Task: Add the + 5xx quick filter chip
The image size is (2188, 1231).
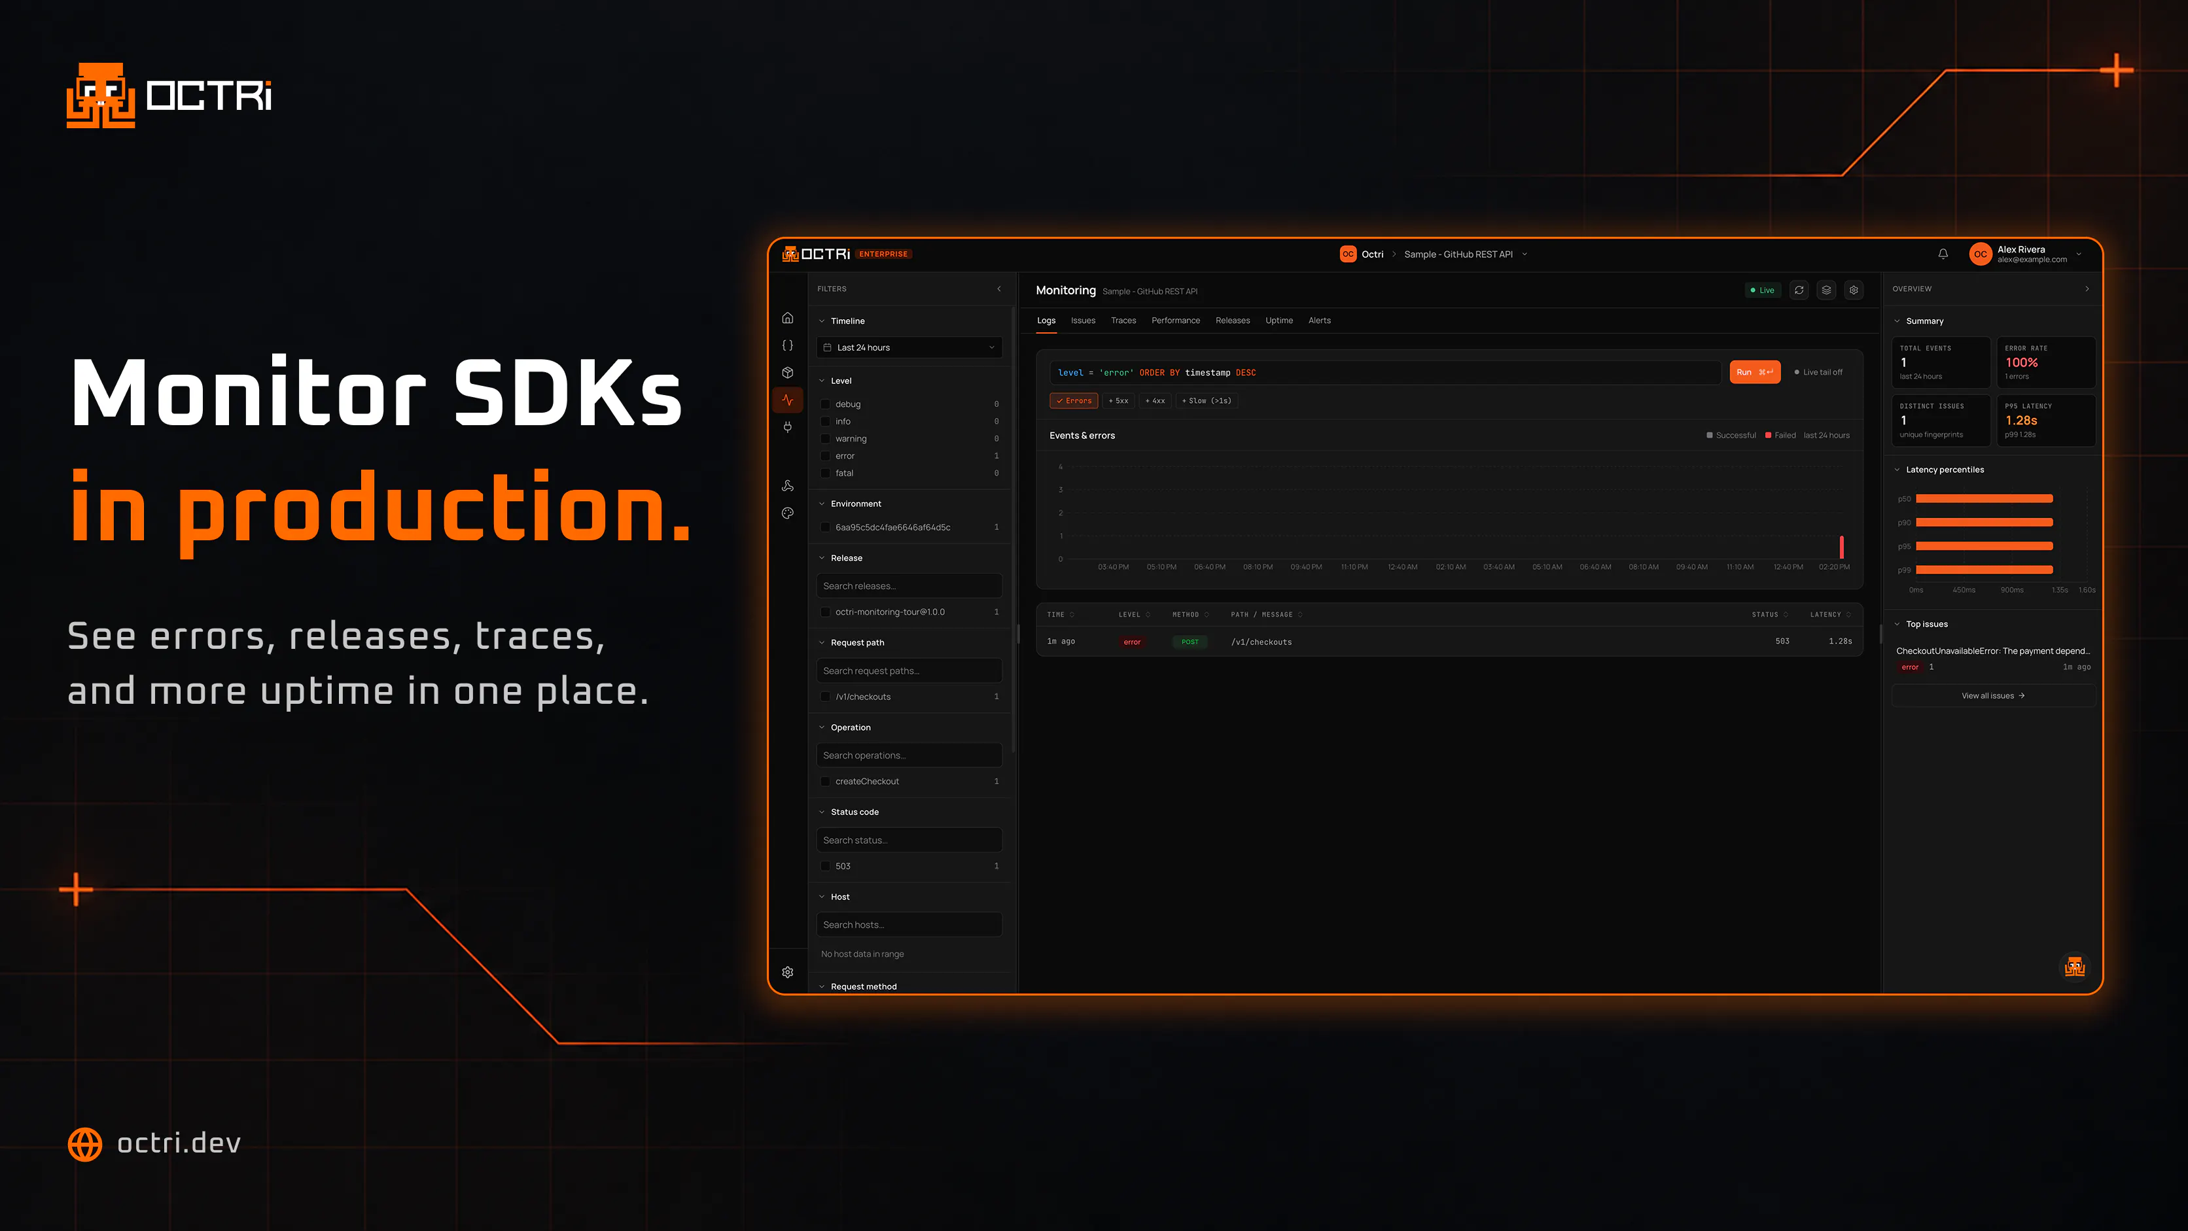Action: 1118,401
